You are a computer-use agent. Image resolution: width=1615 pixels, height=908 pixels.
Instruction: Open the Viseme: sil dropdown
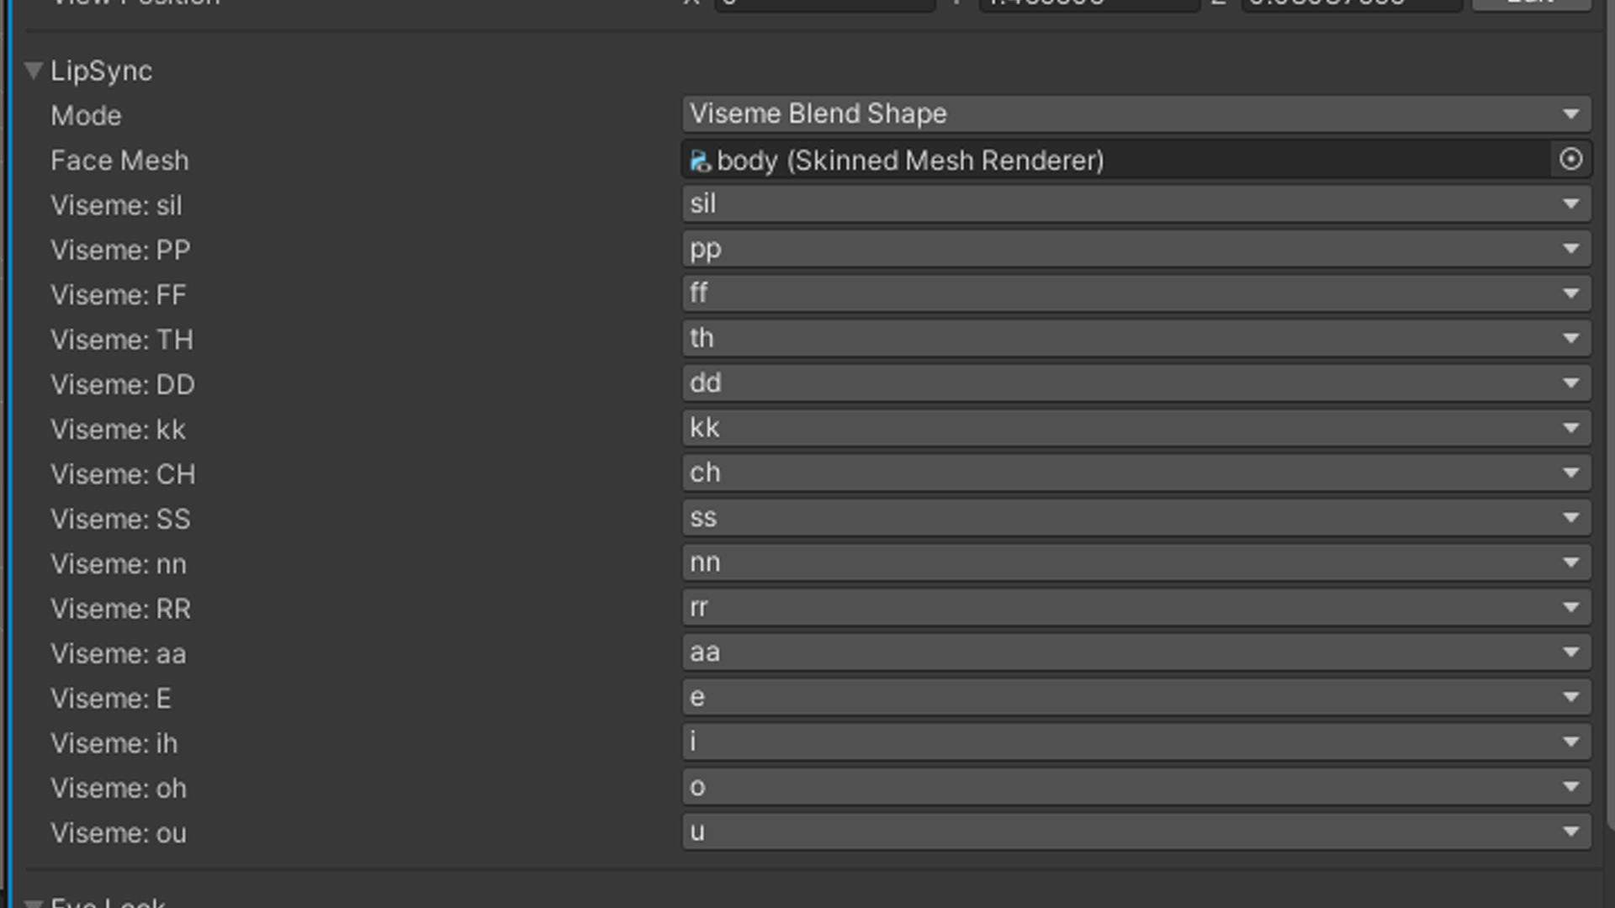(x=1136, y=204)
